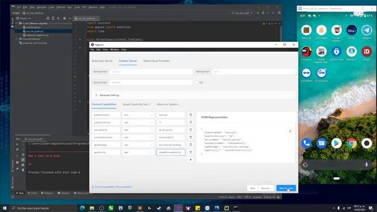Delete the platformName capability row
377x212 pixels.
190,115
